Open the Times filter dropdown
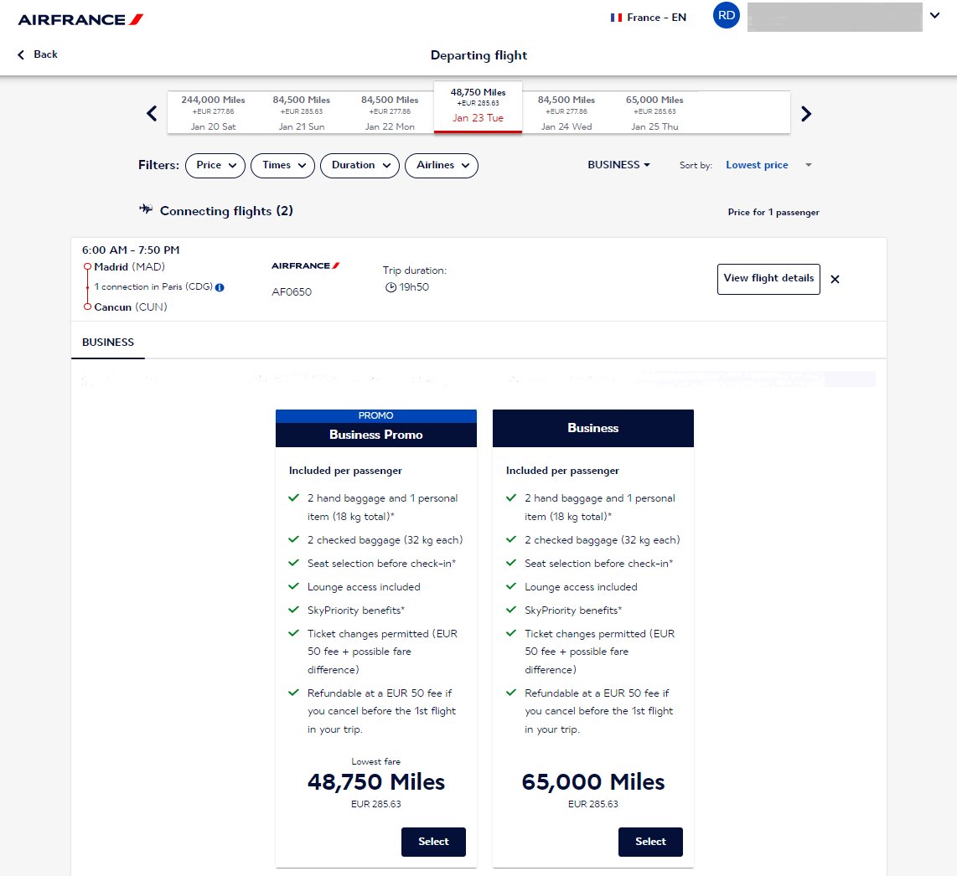Image resolution: width=957 pixels, height=876 pixels. pyautogui.click(x=282, y=165)
